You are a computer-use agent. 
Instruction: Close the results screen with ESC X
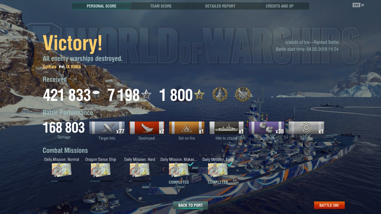[358, 5]
